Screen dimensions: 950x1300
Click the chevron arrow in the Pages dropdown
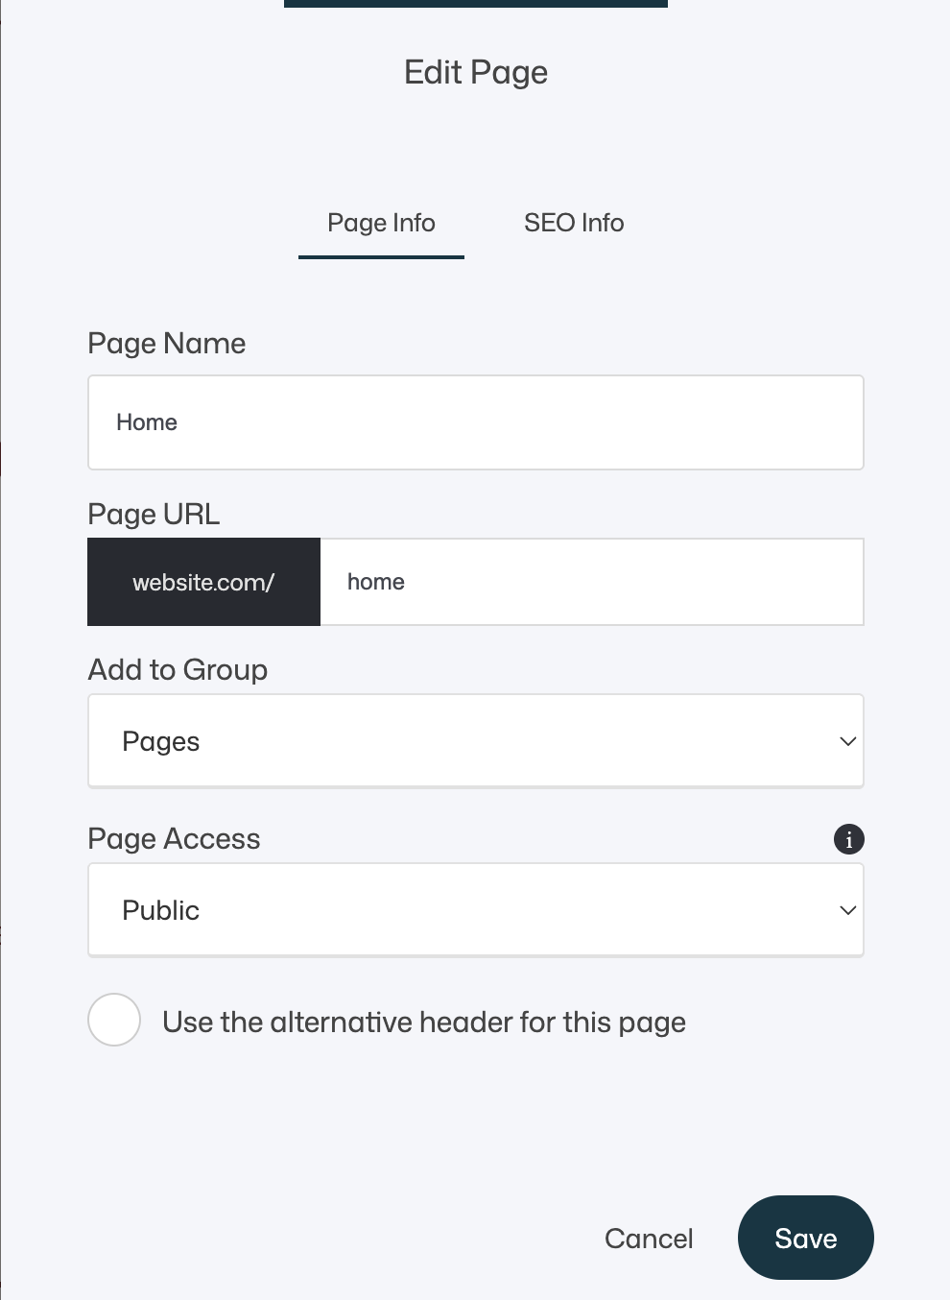click(x=847, y=741)
